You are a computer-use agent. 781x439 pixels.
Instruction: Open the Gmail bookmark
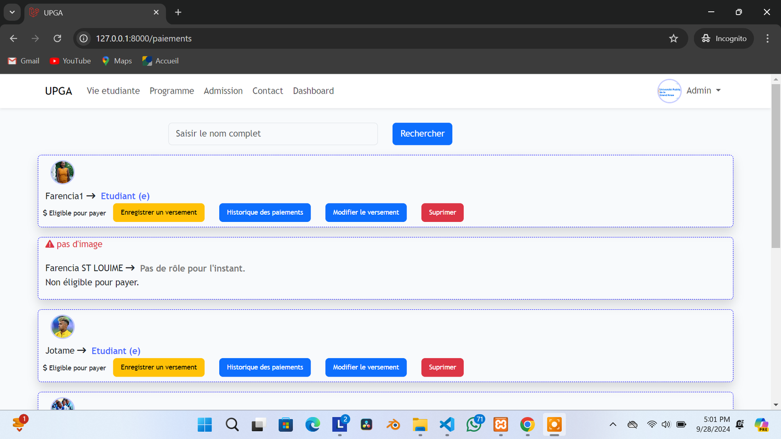(23, 61)
